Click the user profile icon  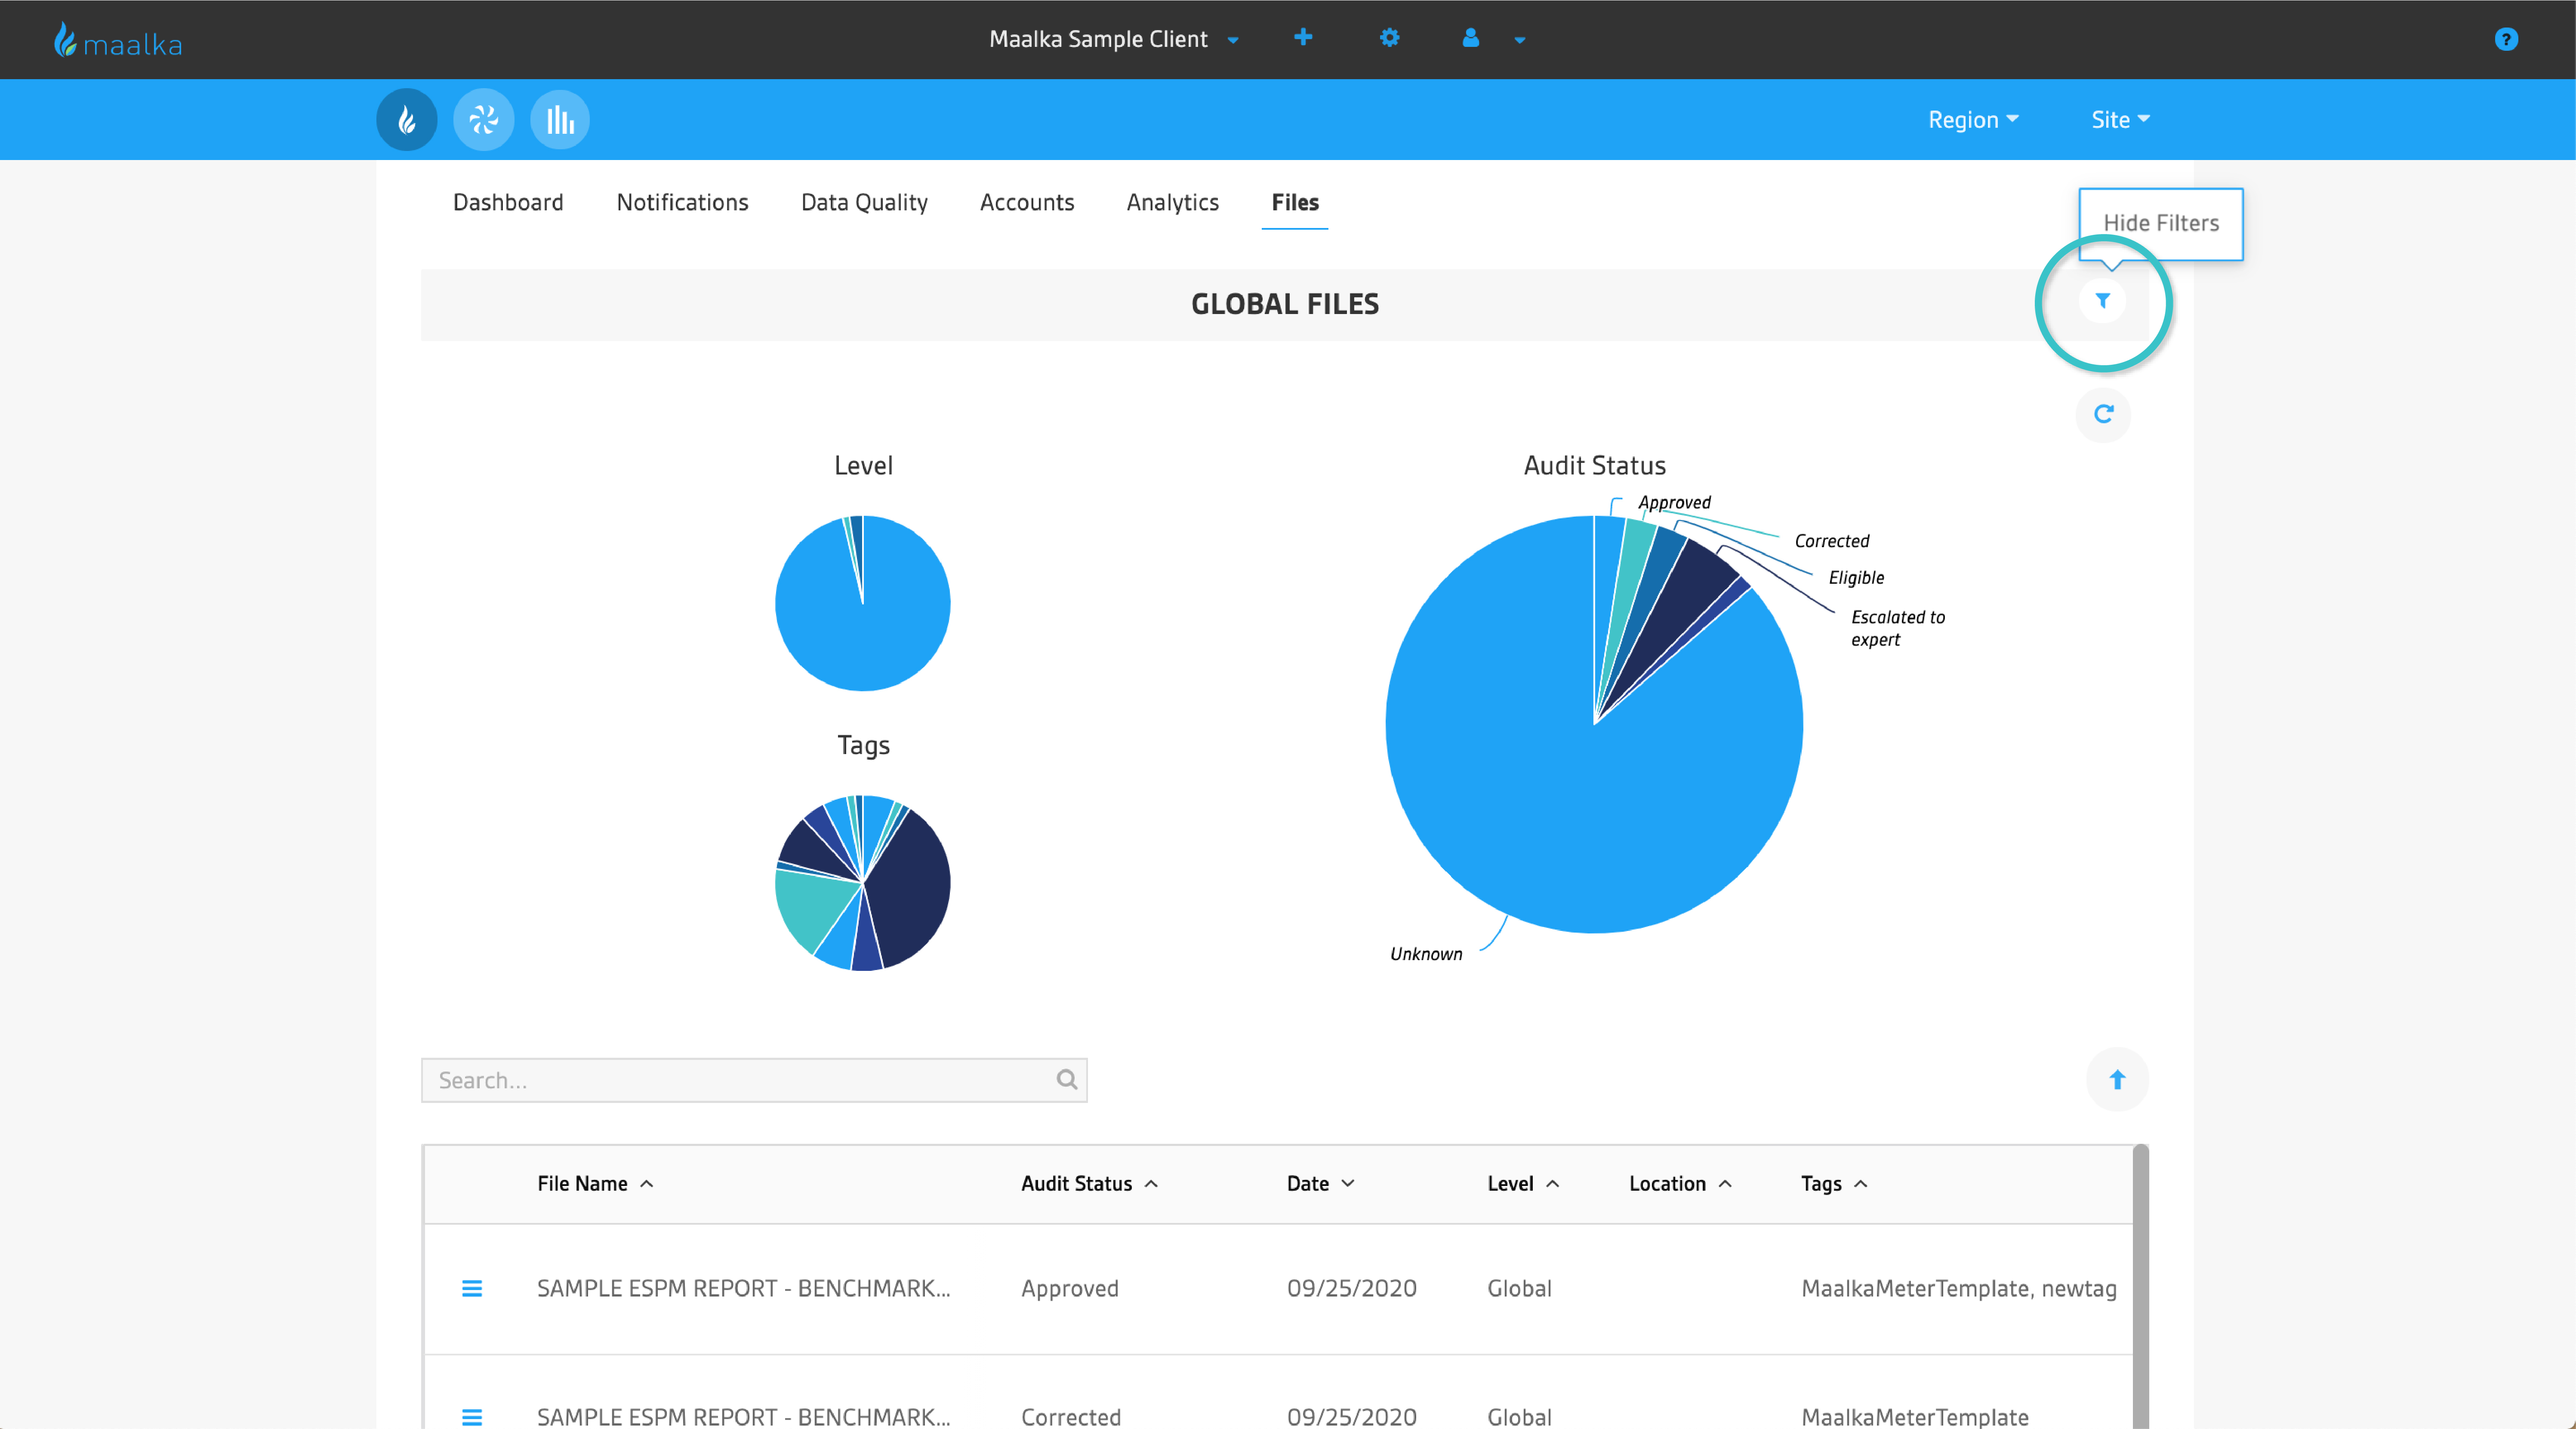(x=1470, y=38)
